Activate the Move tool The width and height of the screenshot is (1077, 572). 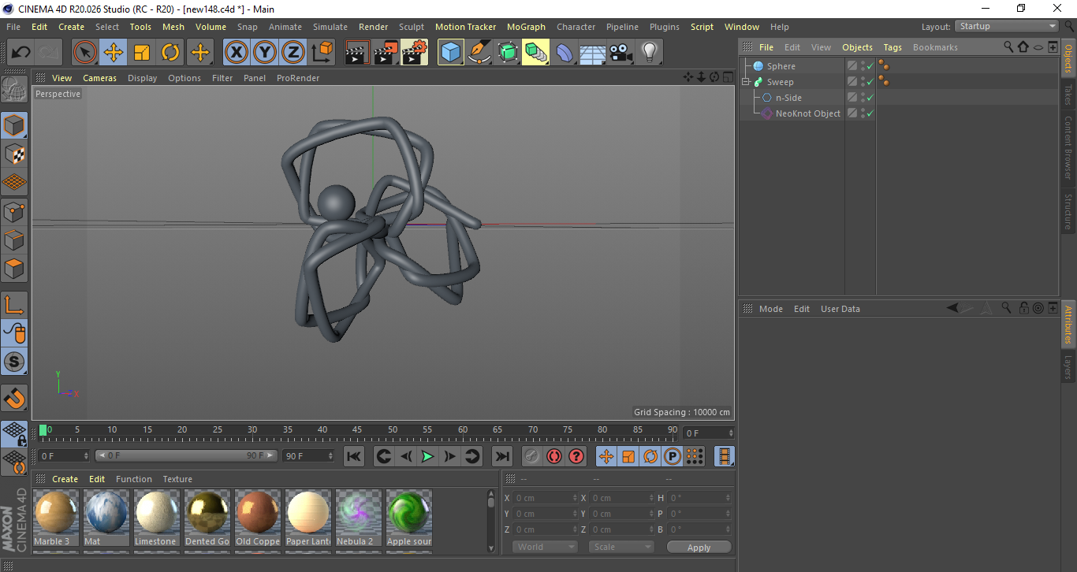[114, 53]
